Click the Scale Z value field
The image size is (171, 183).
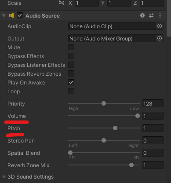click(x=152, y=3)
